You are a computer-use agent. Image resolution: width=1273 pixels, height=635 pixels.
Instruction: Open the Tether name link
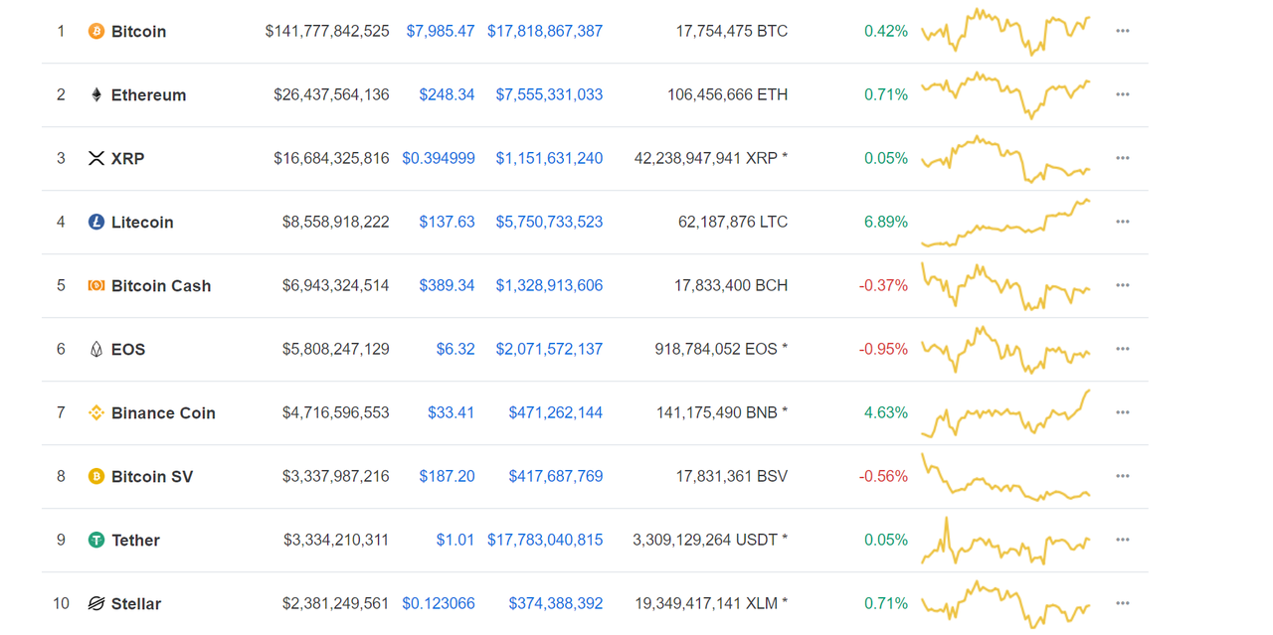point(135,541)
